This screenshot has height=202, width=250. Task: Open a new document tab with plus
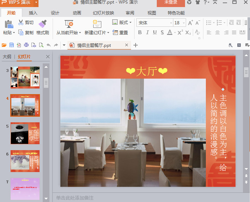pyautogui.click(x=136, y=45)
